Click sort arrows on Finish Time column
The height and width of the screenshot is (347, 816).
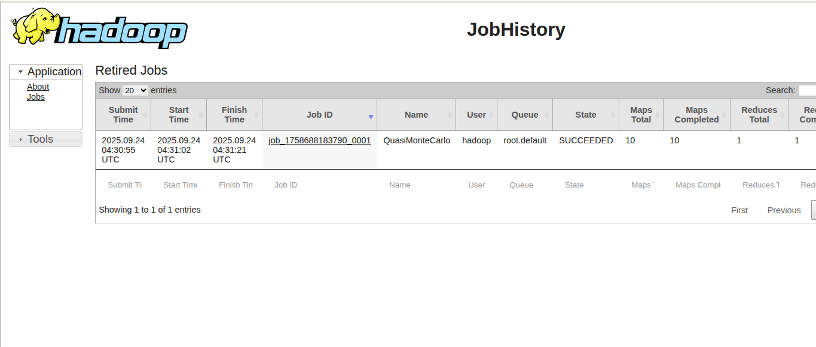(x=256, y=115)
